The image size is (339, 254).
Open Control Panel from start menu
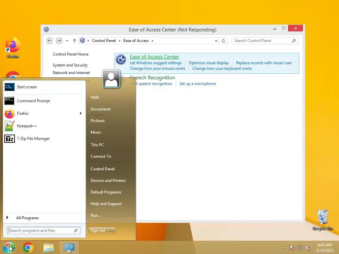pos(103,169)
